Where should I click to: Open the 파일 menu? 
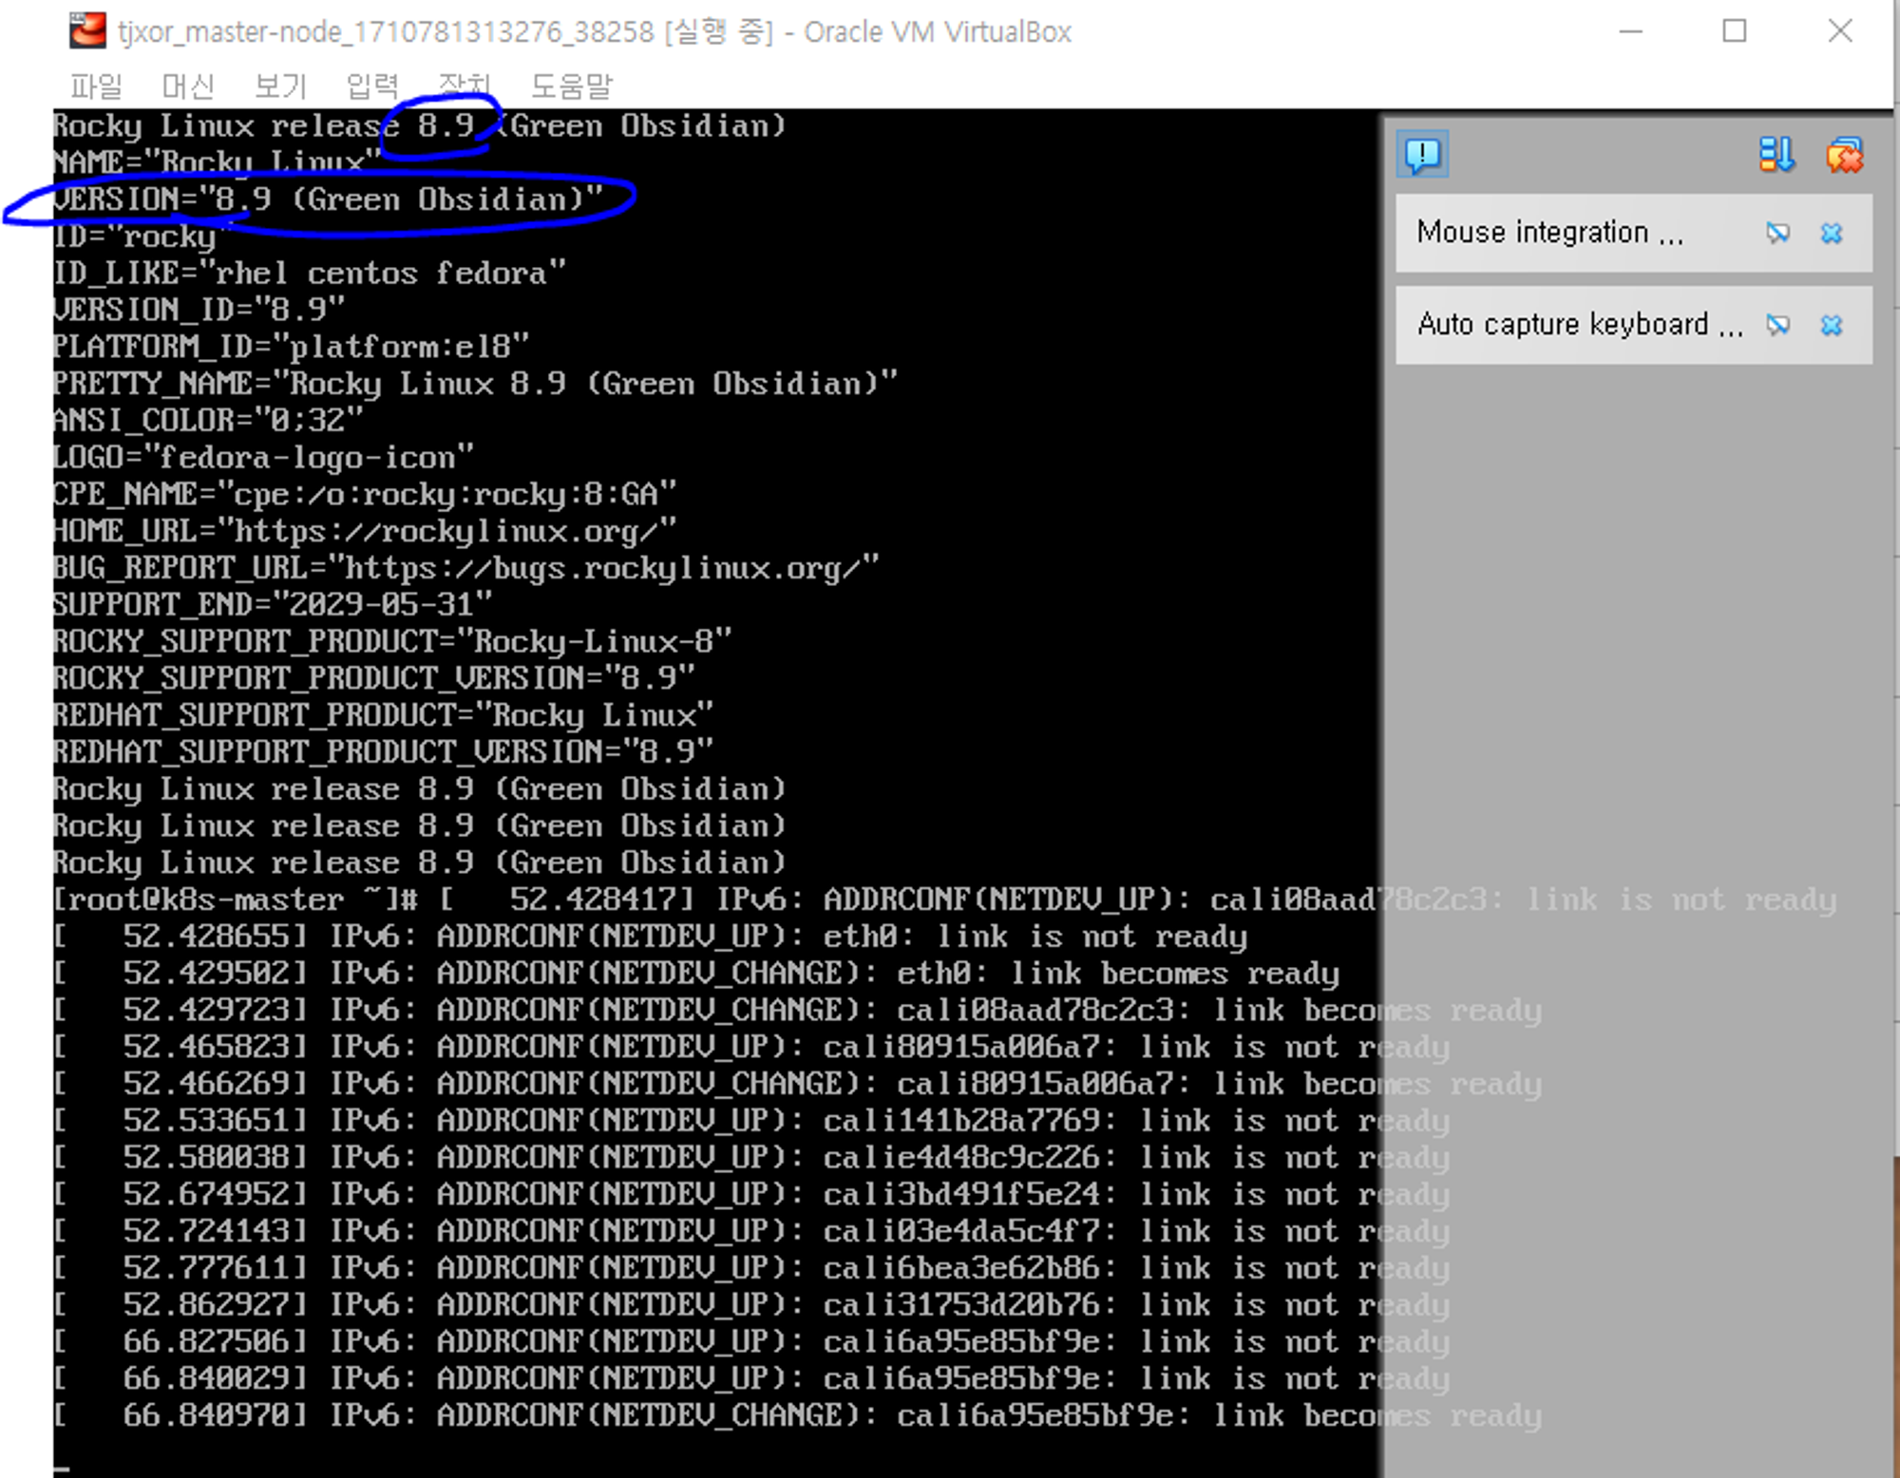point(96,86)
